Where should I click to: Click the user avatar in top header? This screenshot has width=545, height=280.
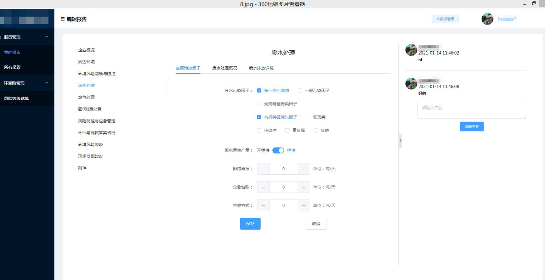[487, 19]
